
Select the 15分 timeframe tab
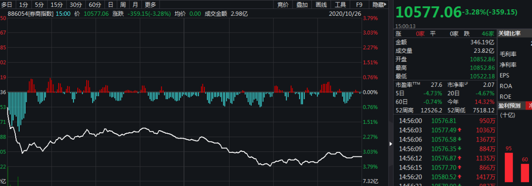(x=57, y=4)
